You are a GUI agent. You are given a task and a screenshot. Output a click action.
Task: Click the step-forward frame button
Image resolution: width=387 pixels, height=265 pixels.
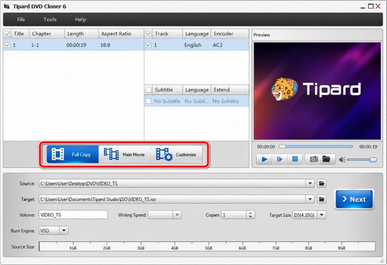(280, 159)
